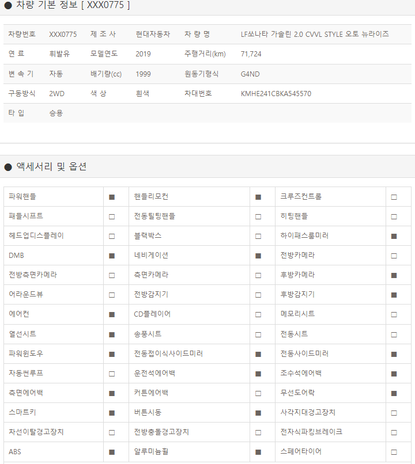The width and height of the screenshot is (415, 464).
Task: Check the 전방충돌경고장치 option box
Action: coord(258,432)
